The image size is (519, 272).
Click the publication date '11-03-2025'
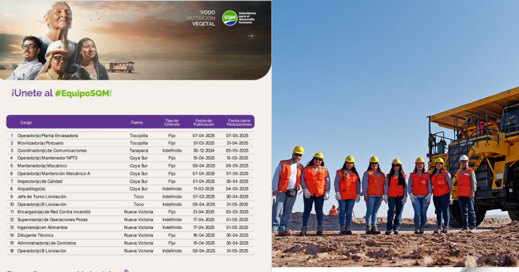(204, 189)
